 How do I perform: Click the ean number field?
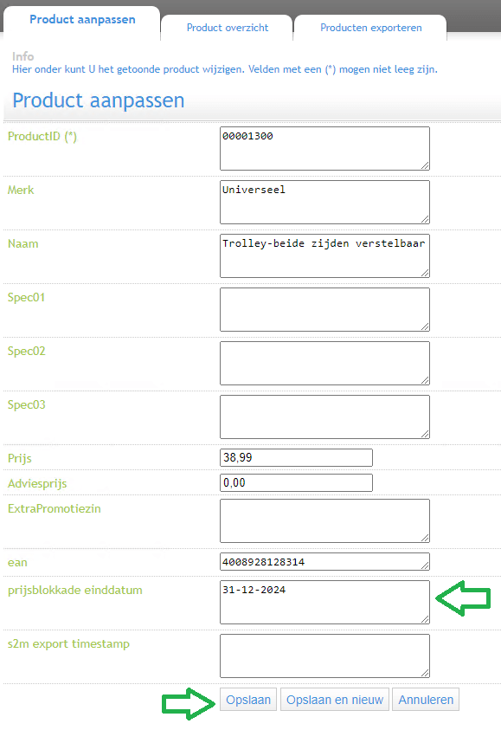[x=324, y=562]
